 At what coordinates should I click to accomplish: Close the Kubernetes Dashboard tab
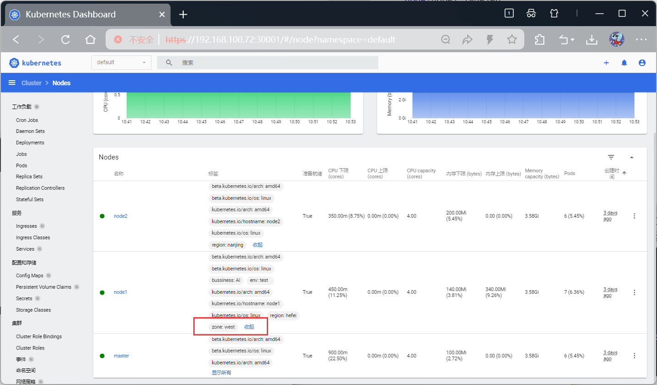pos(162,15)
